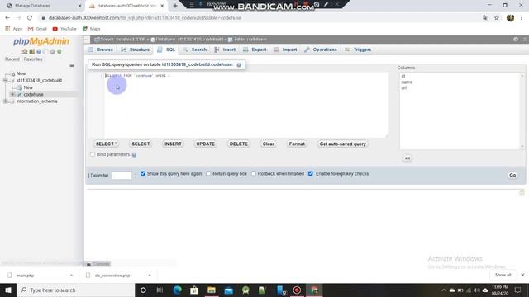Open the Chrome profile avatar
529x297 pixels.
(x=510, y=18)
